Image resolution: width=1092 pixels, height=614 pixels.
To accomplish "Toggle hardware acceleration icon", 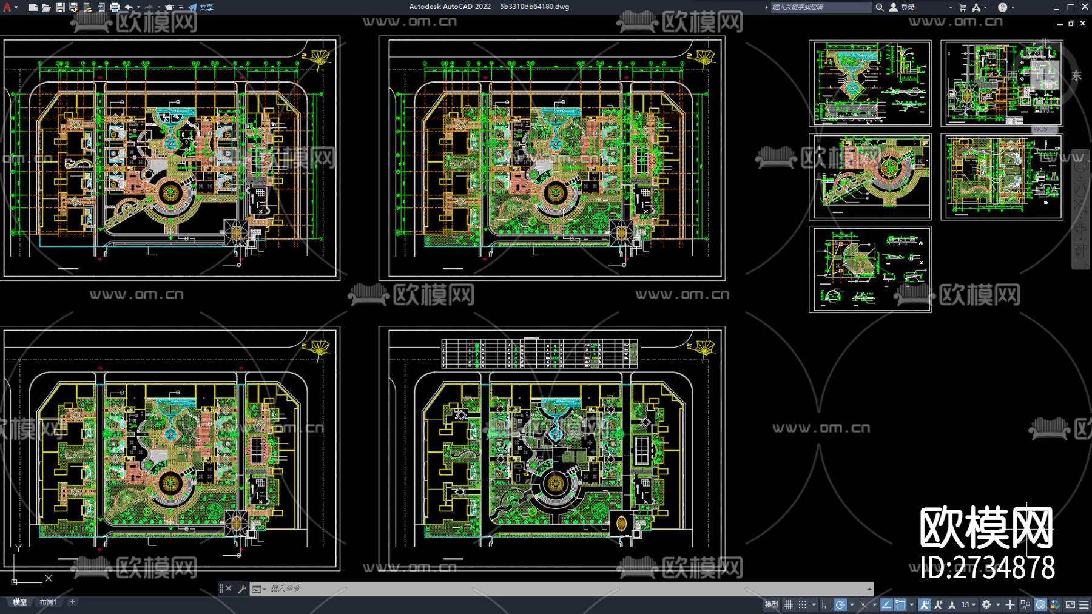I will click(x=1041, y=604).
